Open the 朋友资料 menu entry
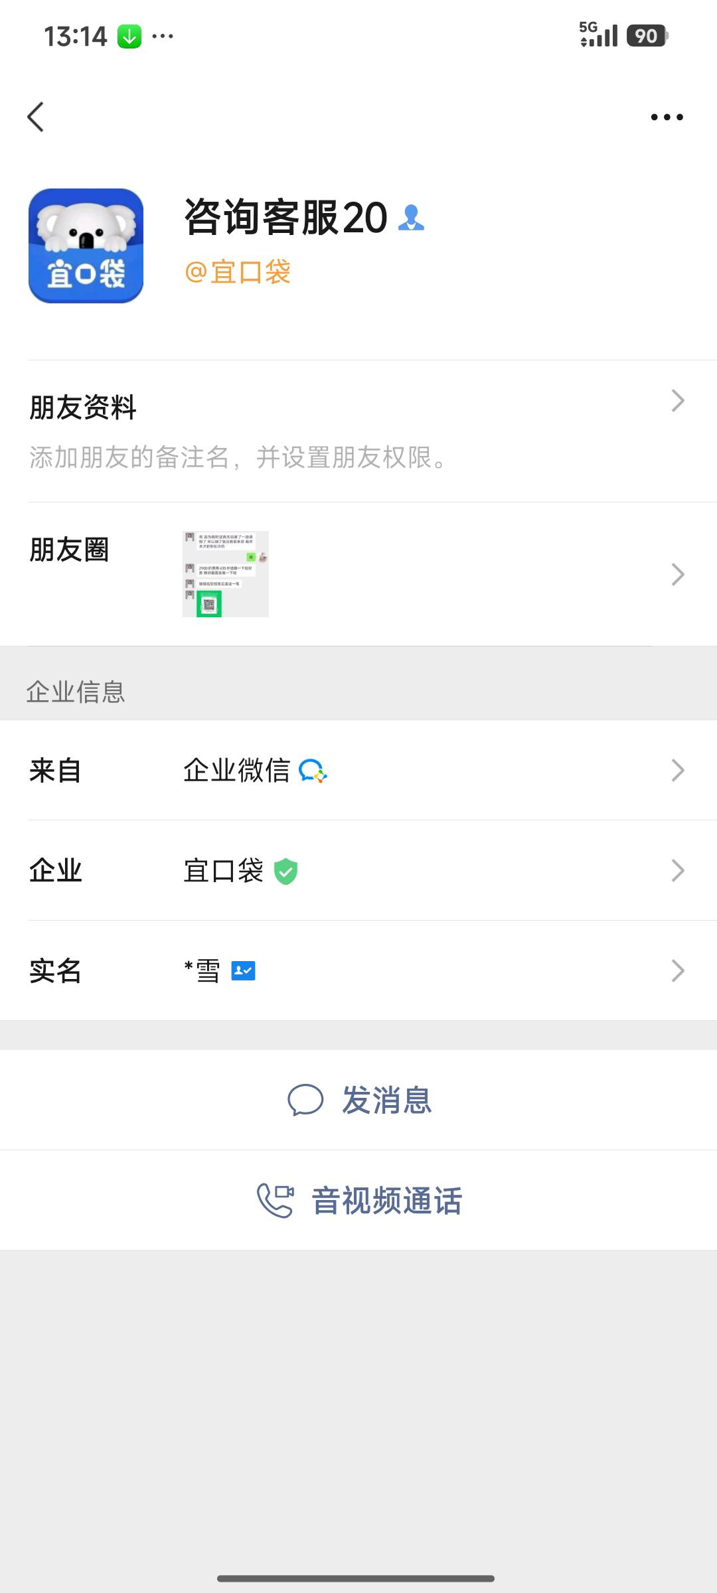The height and width of the screenshot is (1593, 717). (358, 431)
